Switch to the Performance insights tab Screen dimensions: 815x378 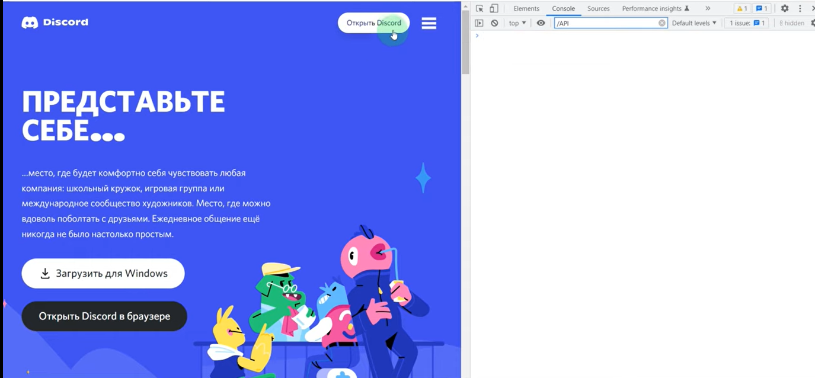[x=656, y=8]
